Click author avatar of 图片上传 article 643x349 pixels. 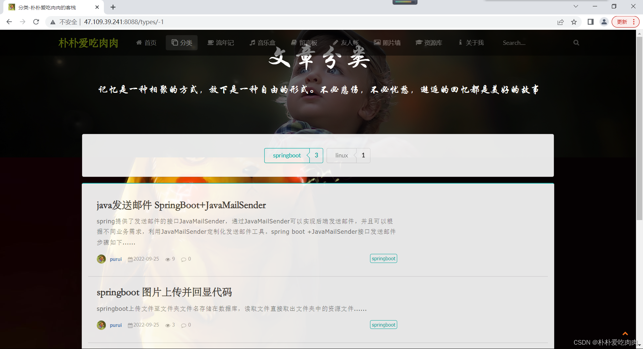coord(101,325)
